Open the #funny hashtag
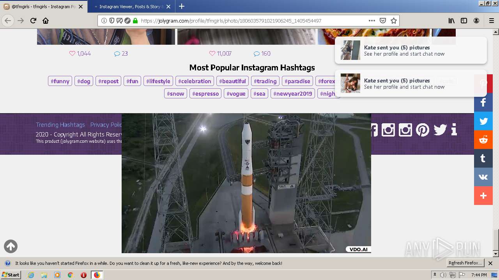 click(x=60, y=81)
